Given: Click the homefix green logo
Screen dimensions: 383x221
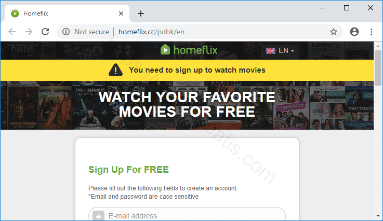Looking at the screenshot, I should (x=189, y=50).
